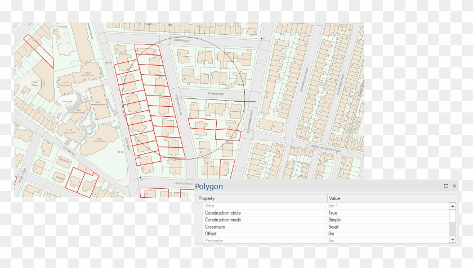Viewport: 473px width, 268px height.
Task: Close the Polygon properties panel
Action: coord(454,186)
